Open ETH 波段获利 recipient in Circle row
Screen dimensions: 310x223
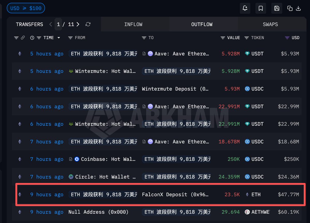tap(176, 177)
